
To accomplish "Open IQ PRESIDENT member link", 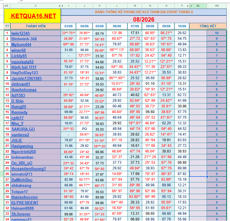I will point(25,203).
